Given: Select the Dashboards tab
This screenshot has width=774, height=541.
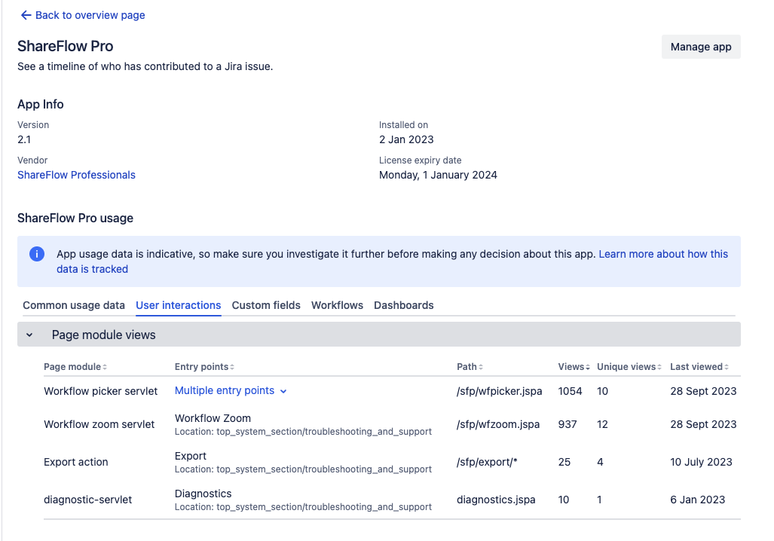Looking at the screenshot, I should click(403, 305).
